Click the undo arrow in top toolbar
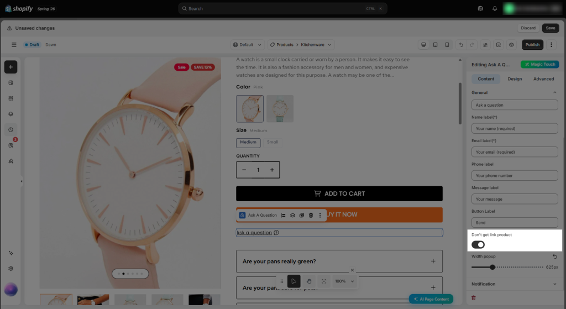Viewport: 566px width, 309px height. (x=461, y=45)
